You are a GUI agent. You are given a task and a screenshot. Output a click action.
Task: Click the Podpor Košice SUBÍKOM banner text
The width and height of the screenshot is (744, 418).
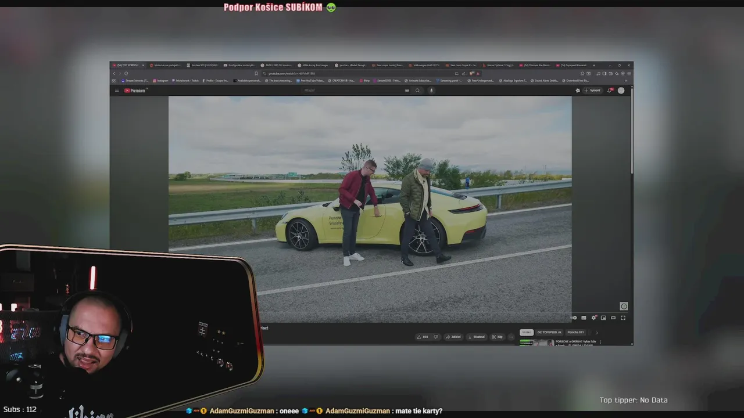[273, 8]
